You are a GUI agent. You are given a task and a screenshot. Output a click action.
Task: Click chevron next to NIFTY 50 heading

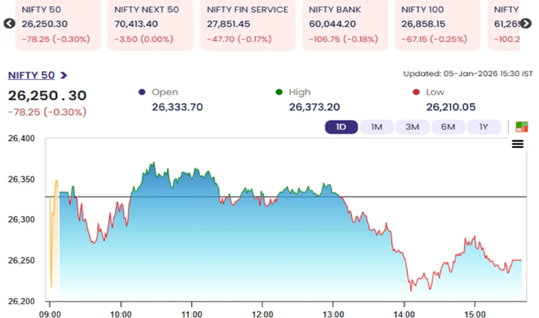tap(64, 75)
